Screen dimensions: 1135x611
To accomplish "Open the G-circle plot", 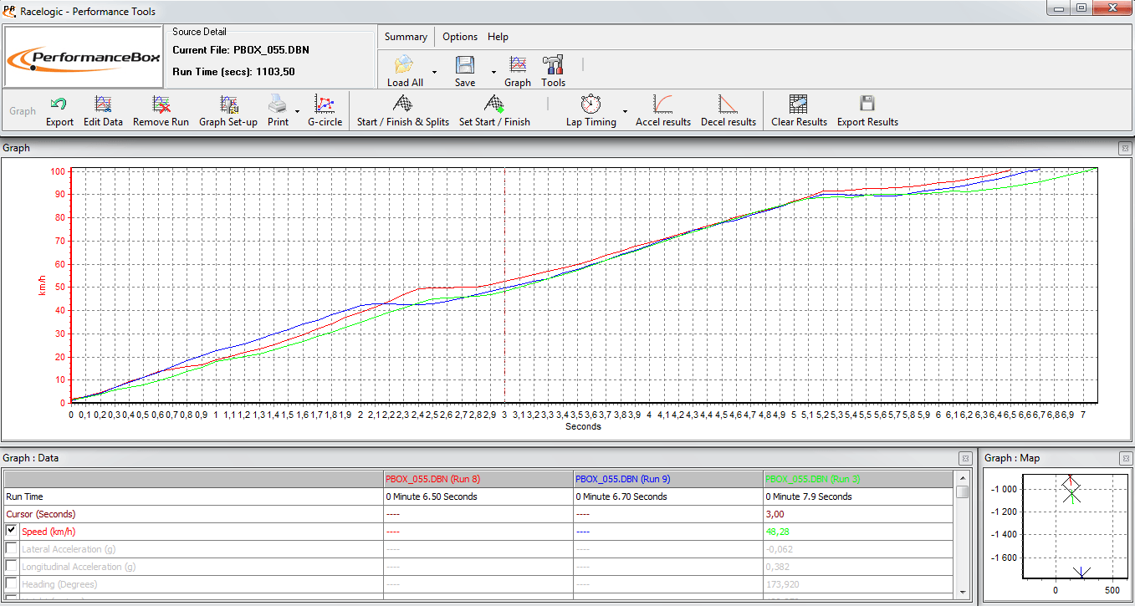I will pos(325,110).
